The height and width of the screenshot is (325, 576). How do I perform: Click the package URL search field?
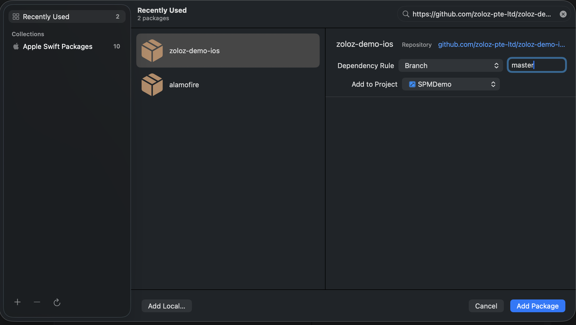coord(481,14)
